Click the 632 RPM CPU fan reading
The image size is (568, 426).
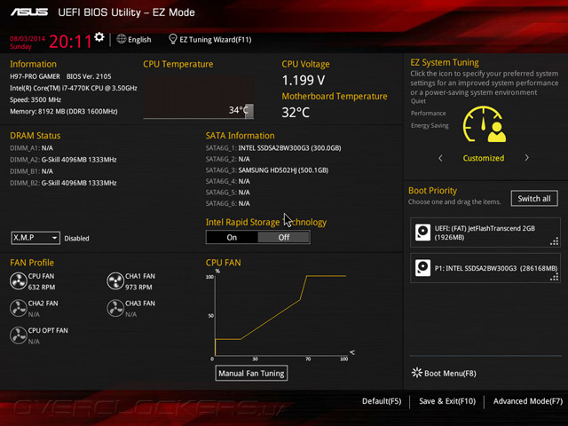[x=42, y=288]
